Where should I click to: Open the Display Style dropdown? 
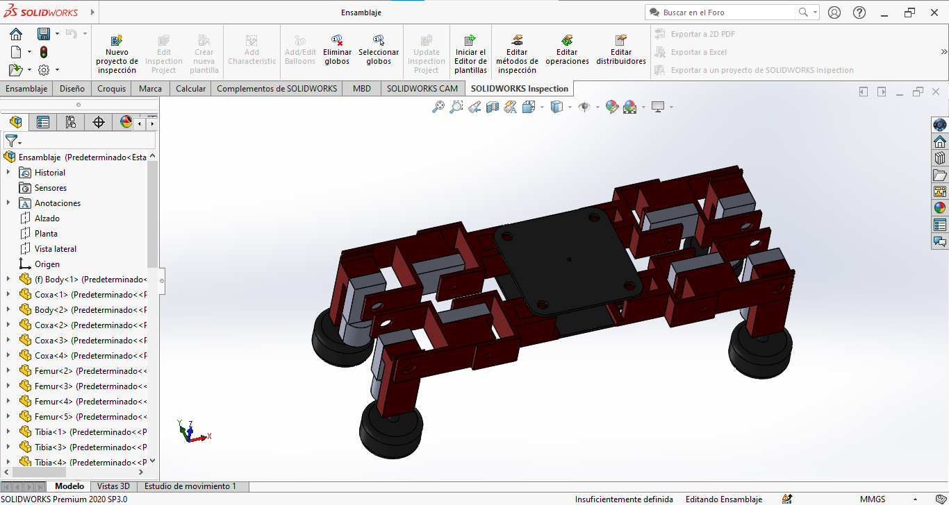point(570,107)
